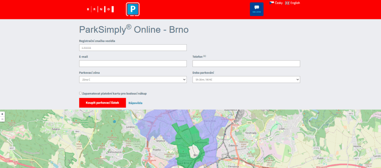
Task: Click the BRNO city logo
Action: point(100,9)
